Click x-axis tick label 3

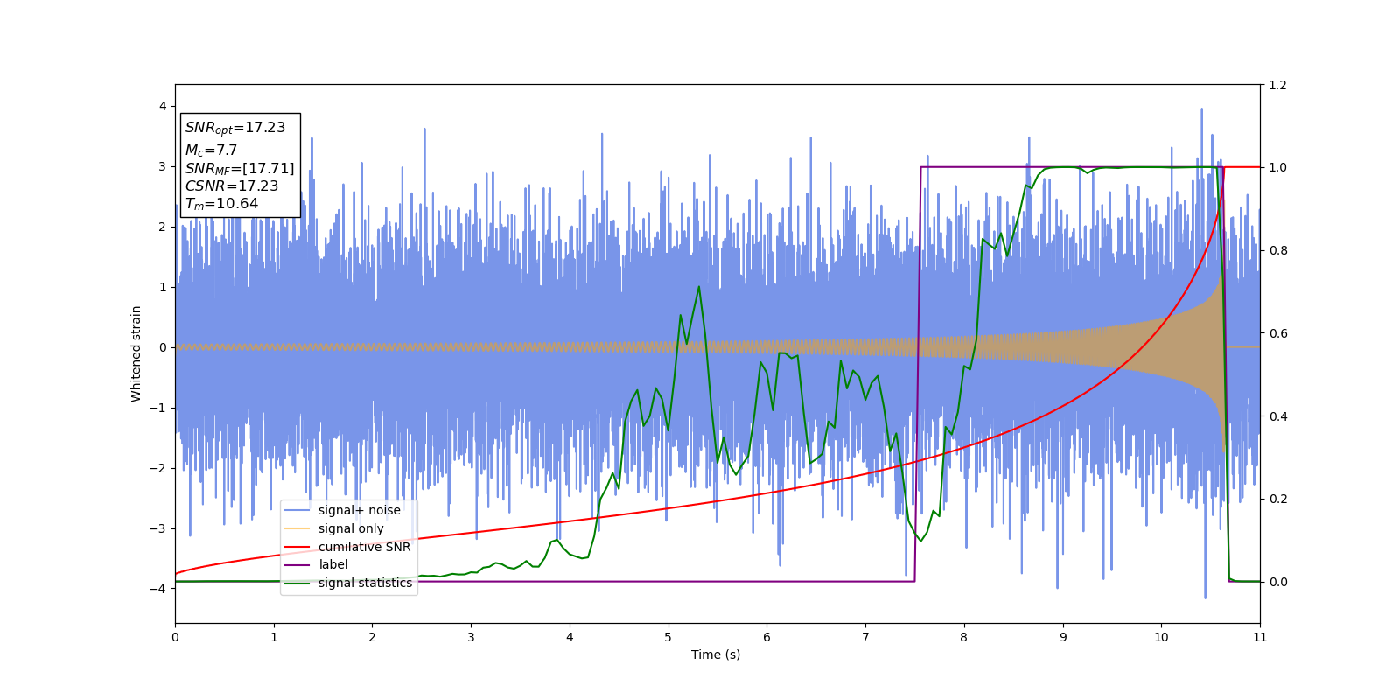pos(471,637)
